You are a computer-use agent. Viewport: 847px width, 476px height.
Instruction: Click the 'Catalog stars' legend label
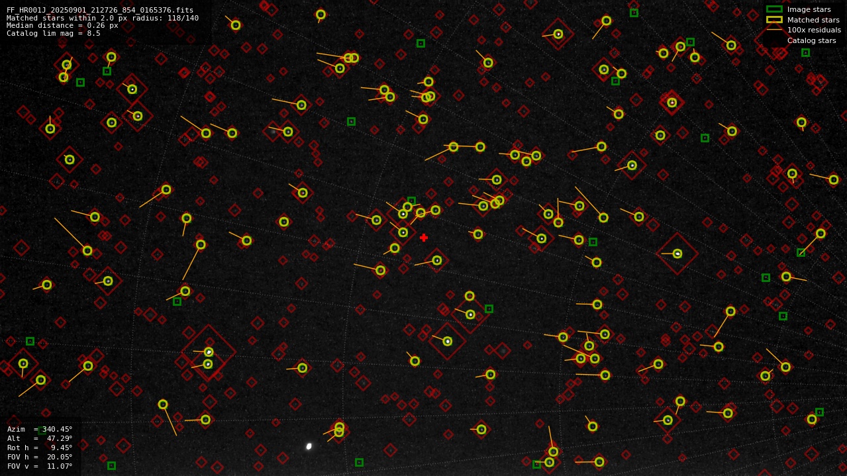coord(811,40)
